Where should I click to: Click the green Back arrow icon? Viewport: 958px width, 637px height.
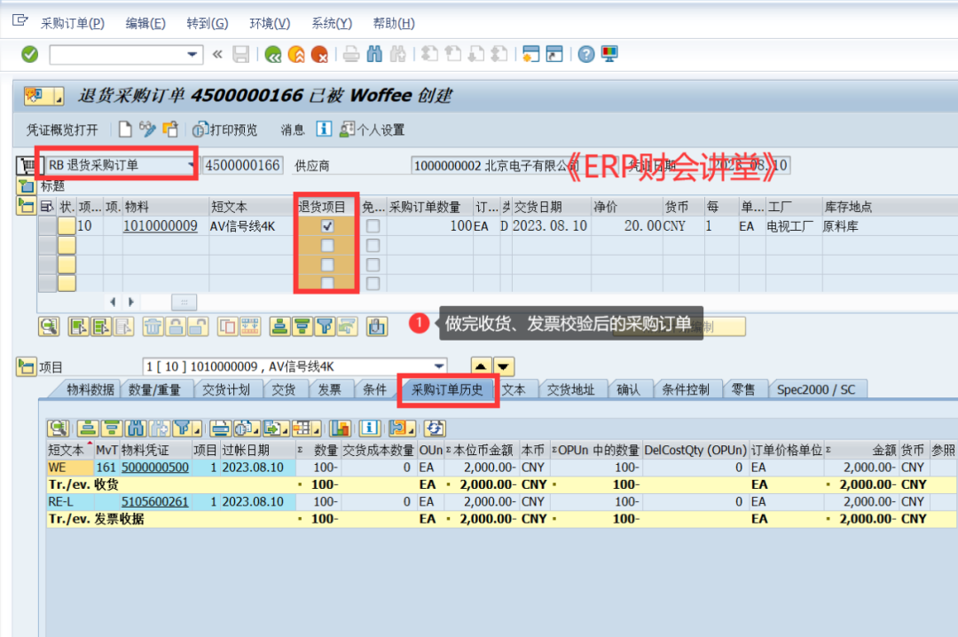pyautogui.click(x=273, y=55)
